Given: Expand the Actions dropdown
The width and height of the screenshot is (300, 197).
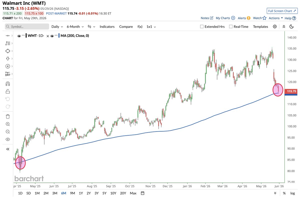Looking at the screenshot, I should [x=276, y=18].
